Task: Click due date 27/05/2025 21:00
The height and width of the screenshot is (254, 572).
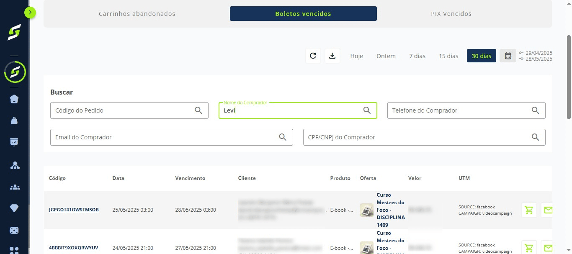Action: point(196,248)
